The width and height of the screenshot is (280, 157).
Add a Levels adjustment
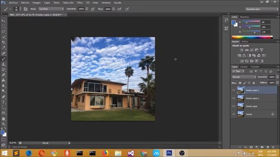click(x=247, y=50)
